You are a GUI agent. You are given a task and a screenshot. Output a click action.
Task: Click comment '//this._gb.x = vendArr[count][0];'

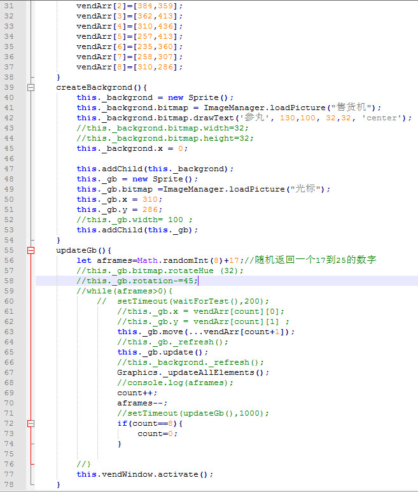[200, 312]
